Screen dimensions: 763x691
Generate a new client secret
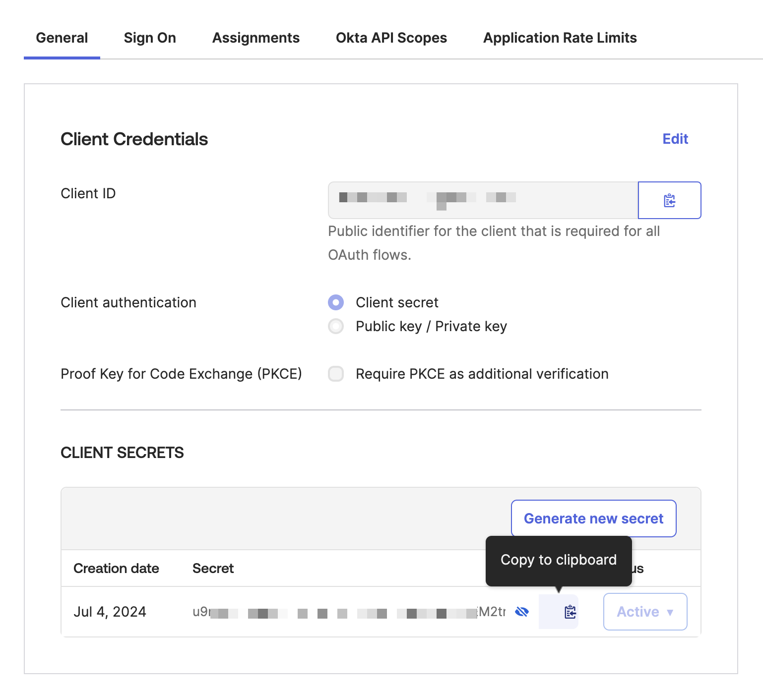[593, 518]
